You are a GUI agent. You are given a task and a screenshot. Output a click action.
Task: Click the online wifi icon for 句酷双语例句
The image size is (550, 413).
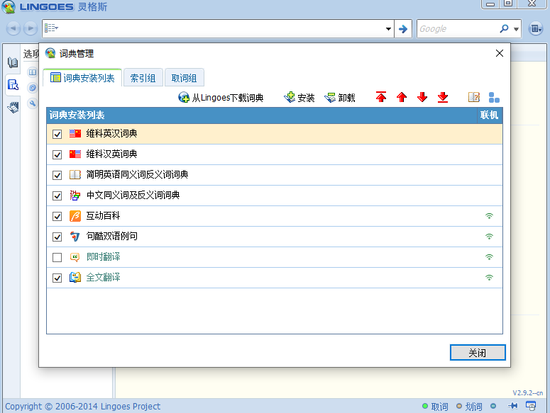click(x=489, y=237)
